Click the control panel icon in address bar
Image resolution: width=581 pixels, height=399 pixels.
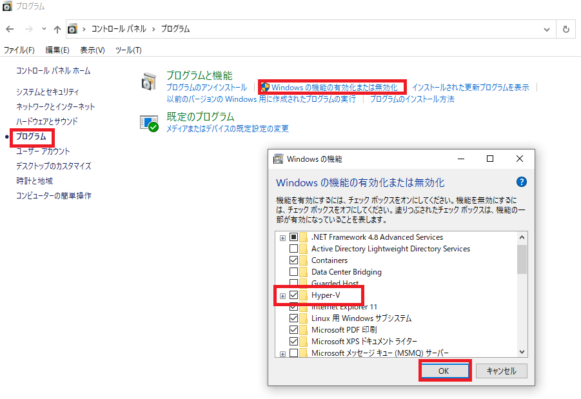pyautogui.click(x=73, y=29)
